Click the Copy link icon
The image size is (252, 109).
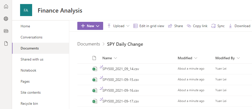[189, 26]
